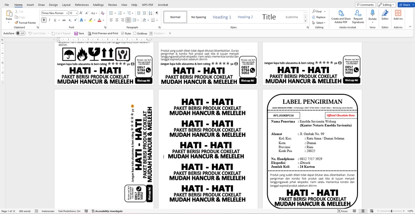Sort the selected paragraph text
Image resolution: width=415 pixels, height=214 pixels.
150,13
